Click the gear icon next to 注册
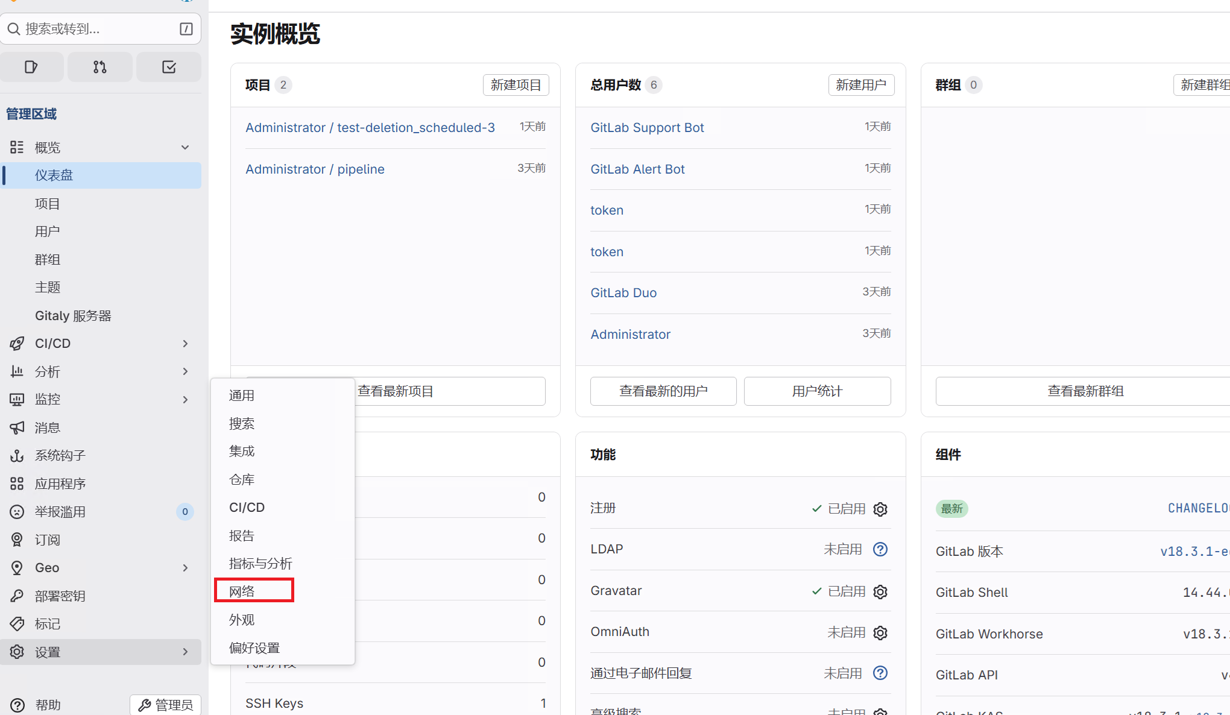The image size is (1230, 715). [880, 509]
